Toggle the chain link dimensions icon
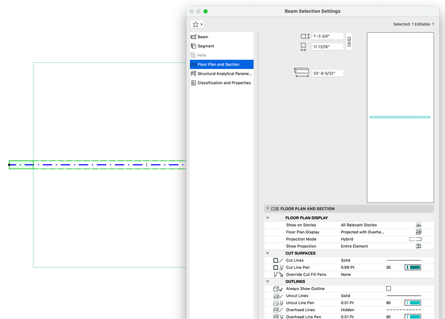 point(349,41)
